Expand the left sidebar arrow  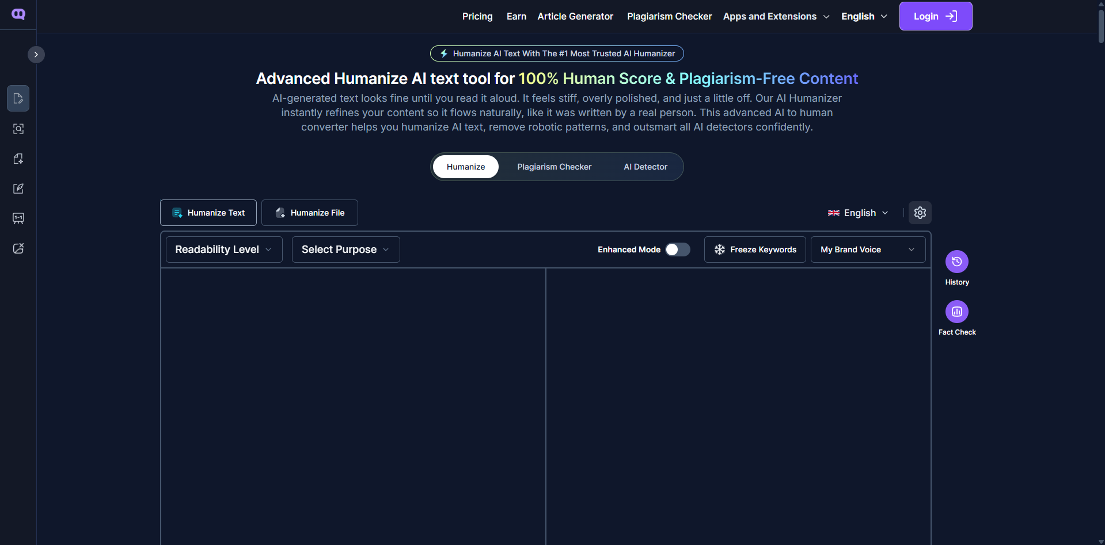36,55
